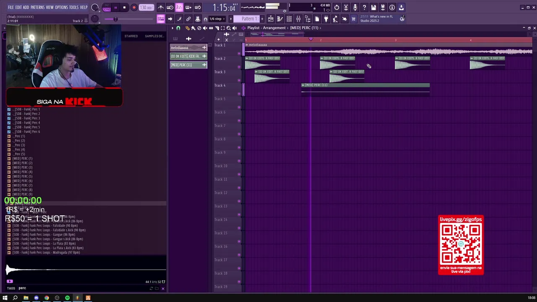Enable auto scrolling arrow icon

tap(170, 19)
